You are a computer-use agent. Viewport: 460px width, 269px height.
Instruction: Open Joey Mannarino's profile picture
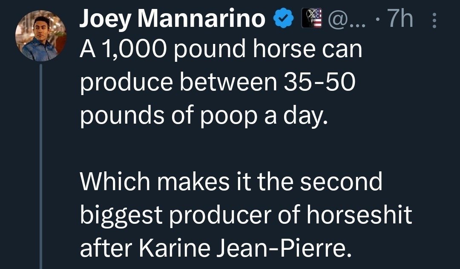pos(41,35)
